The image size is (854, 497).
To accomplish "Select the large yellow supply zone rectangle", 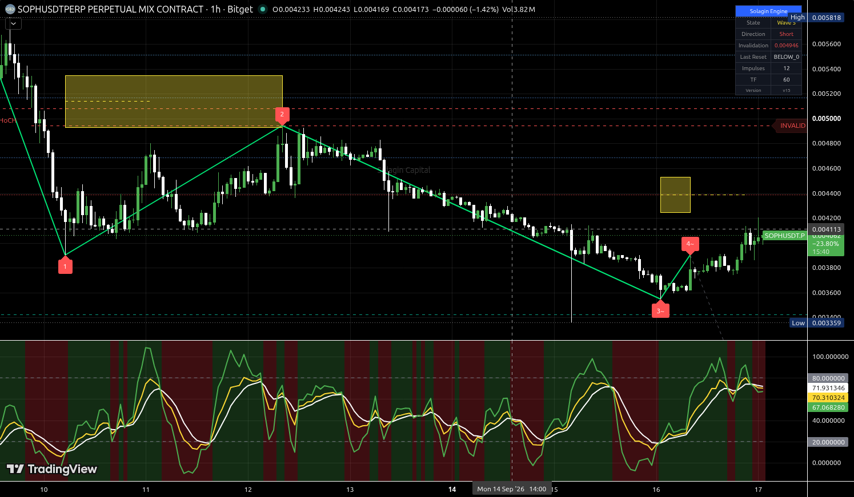I will point(174,102).
